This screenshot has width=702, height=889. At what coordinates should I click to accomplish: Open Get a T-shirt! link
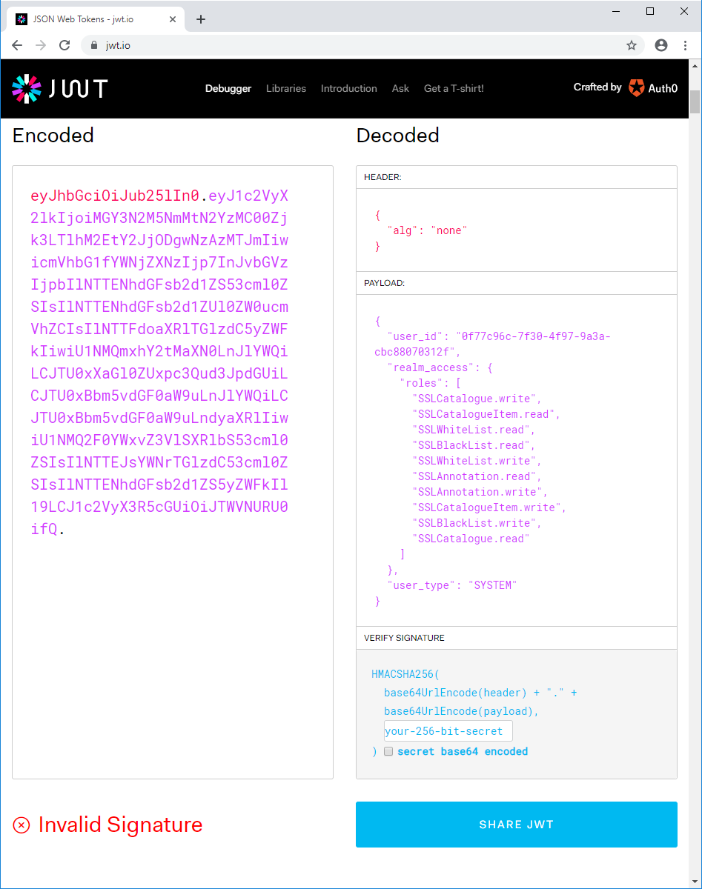454,88
